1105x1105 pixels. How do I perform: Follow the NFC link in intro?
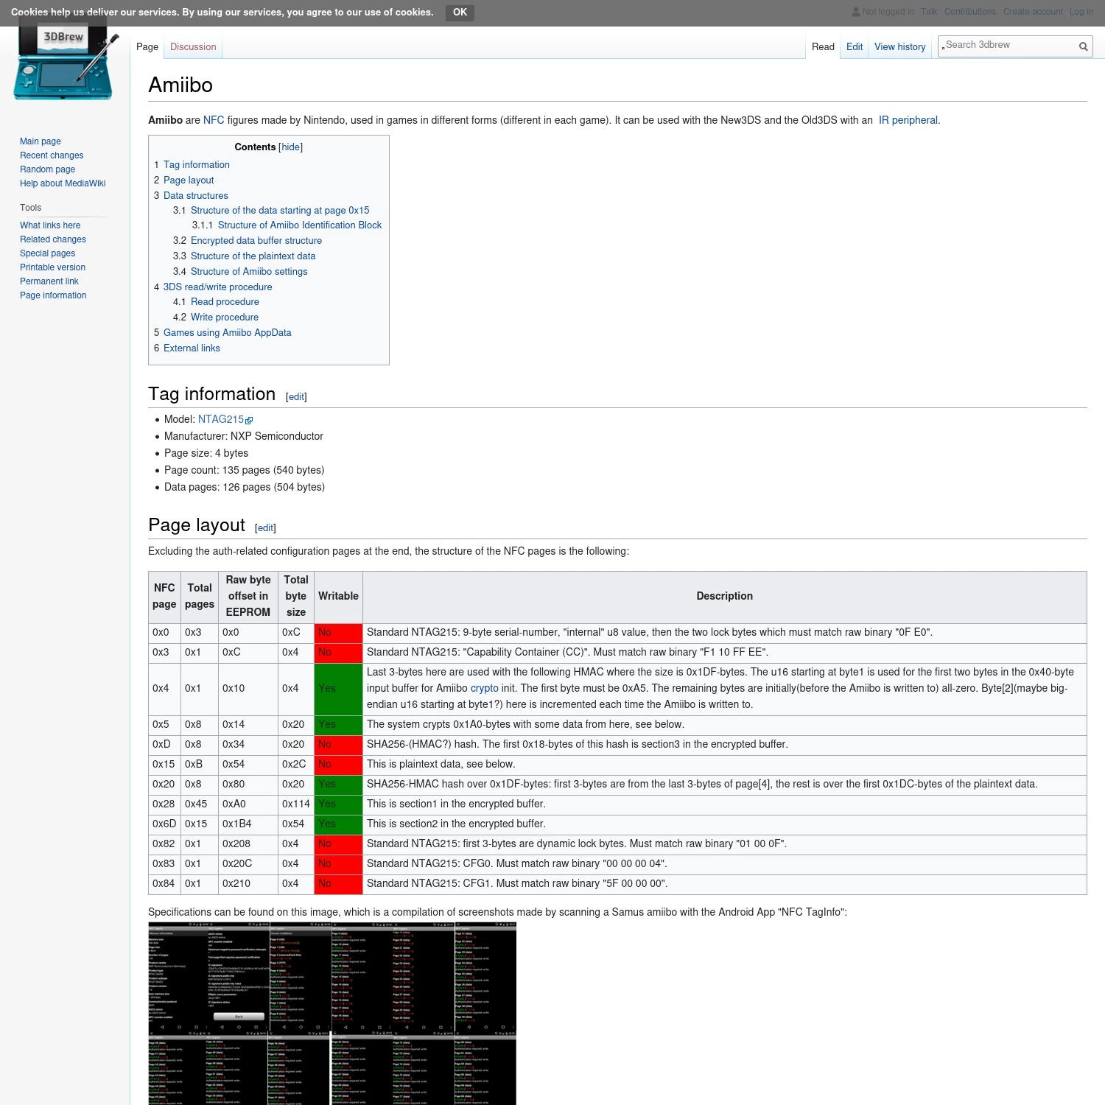pos(214,120)
